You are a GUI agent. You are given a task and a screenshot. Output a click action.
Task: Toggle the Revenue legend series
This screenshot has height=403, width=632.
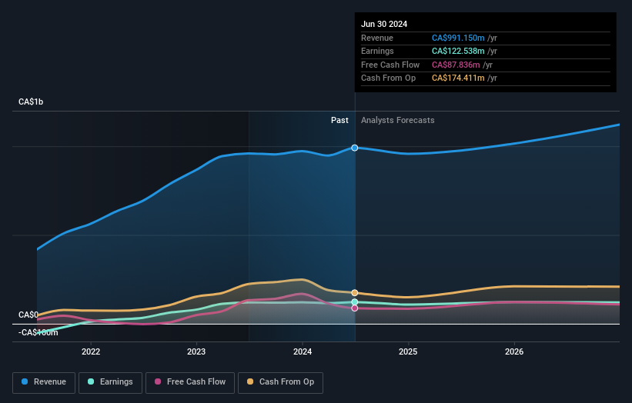point(44,382)
